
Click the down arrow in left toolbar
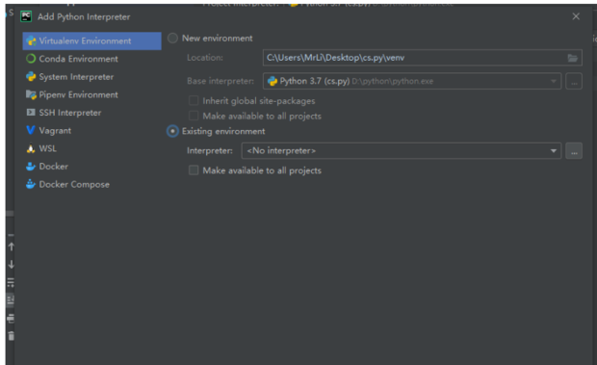click(11, 264)
